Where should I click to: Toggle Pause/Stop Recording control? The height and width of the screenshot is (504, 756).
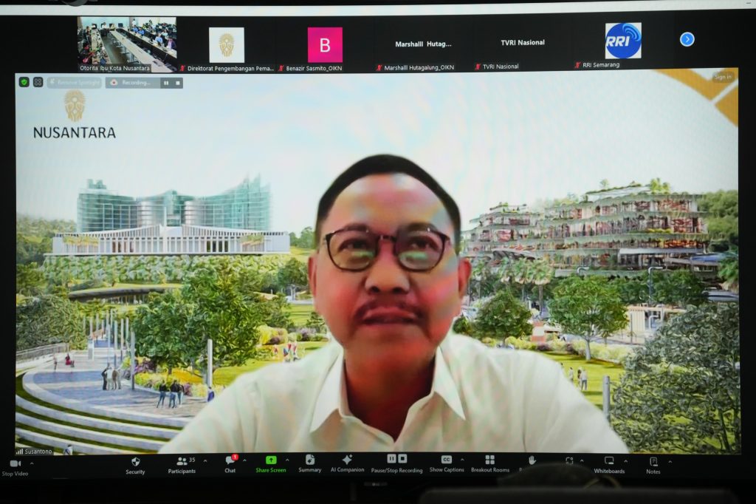coord(396,459)
